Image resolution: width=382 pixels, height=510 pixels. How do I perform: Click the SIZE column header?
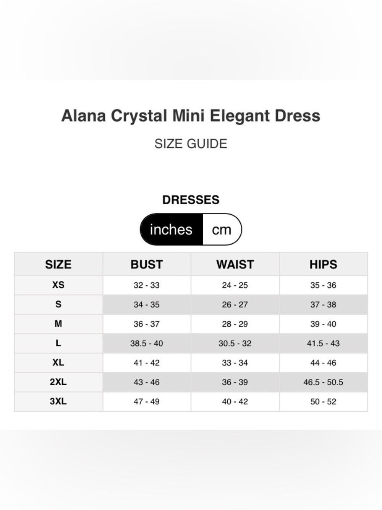pos(58,264)
